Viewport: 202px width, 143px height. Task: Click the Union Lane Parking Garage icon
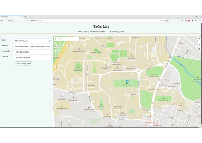(105, 65)
